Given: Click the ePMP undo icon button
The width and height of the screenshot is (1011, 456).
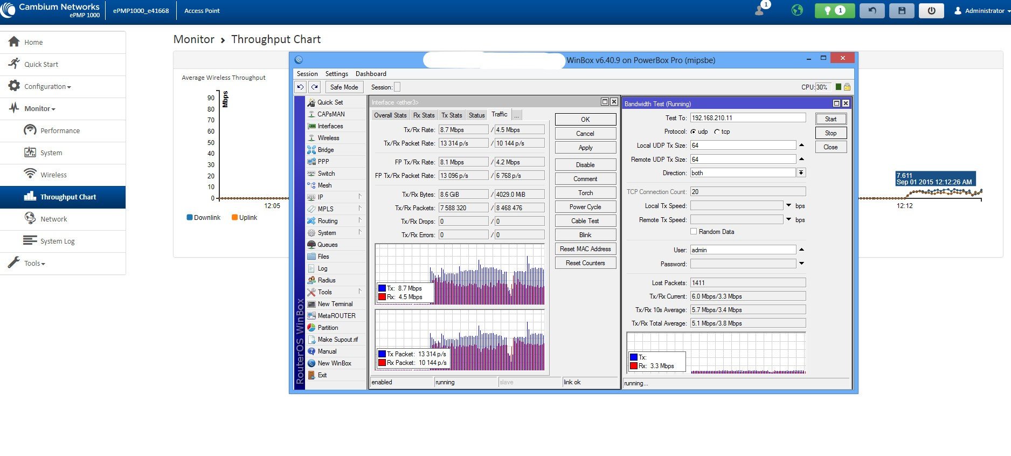Looking at the screenshot, I should tap(872, 11).
